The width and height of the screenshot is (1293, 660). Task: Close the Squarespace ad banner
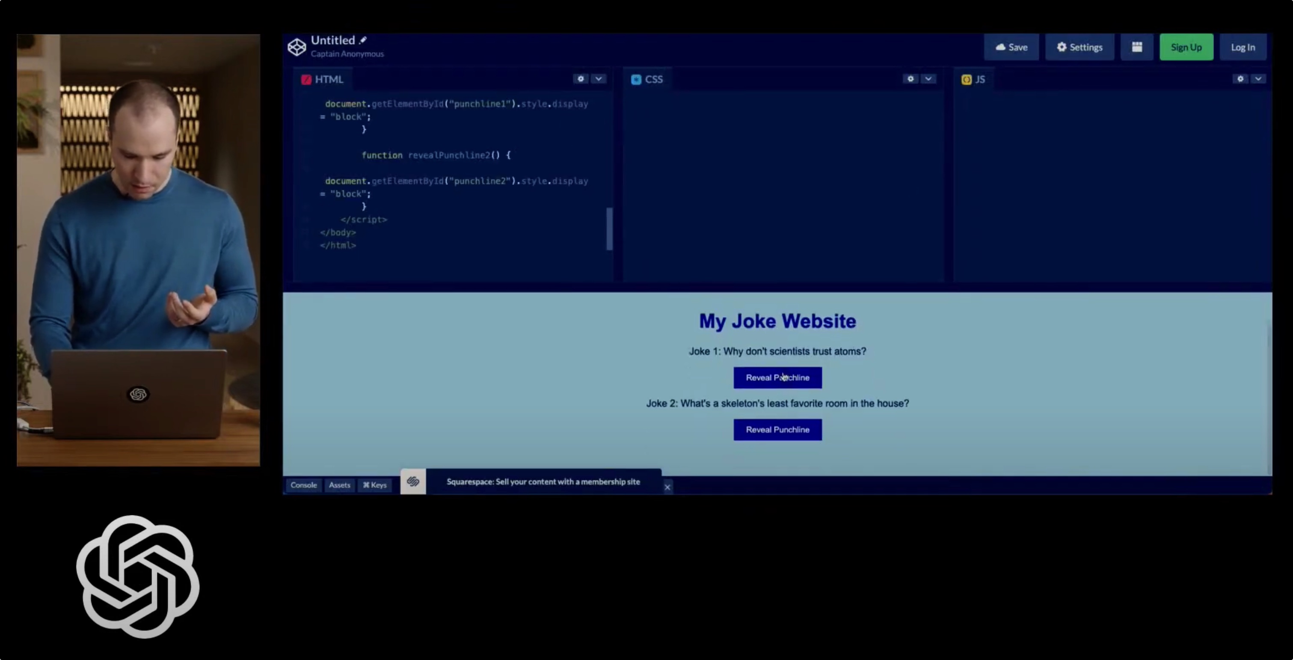tap(667, 487)
